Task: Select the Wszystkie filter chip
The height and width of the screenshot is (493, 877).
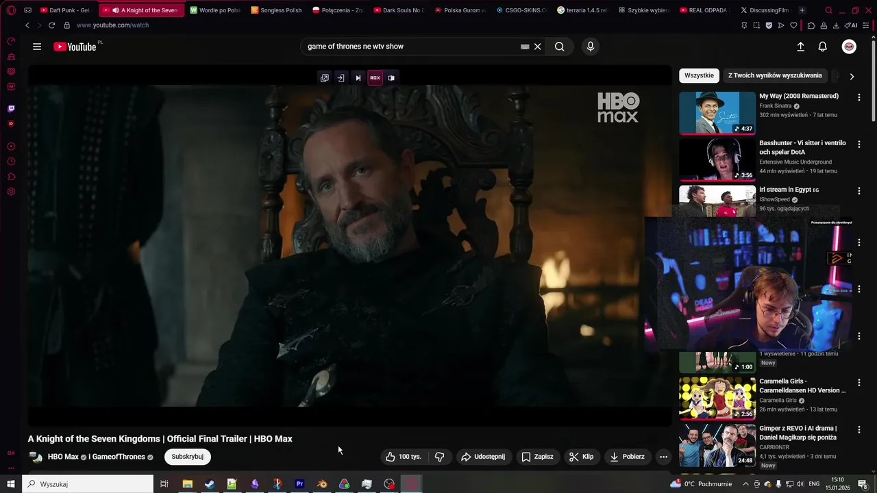Action: (x=699, y=75)
